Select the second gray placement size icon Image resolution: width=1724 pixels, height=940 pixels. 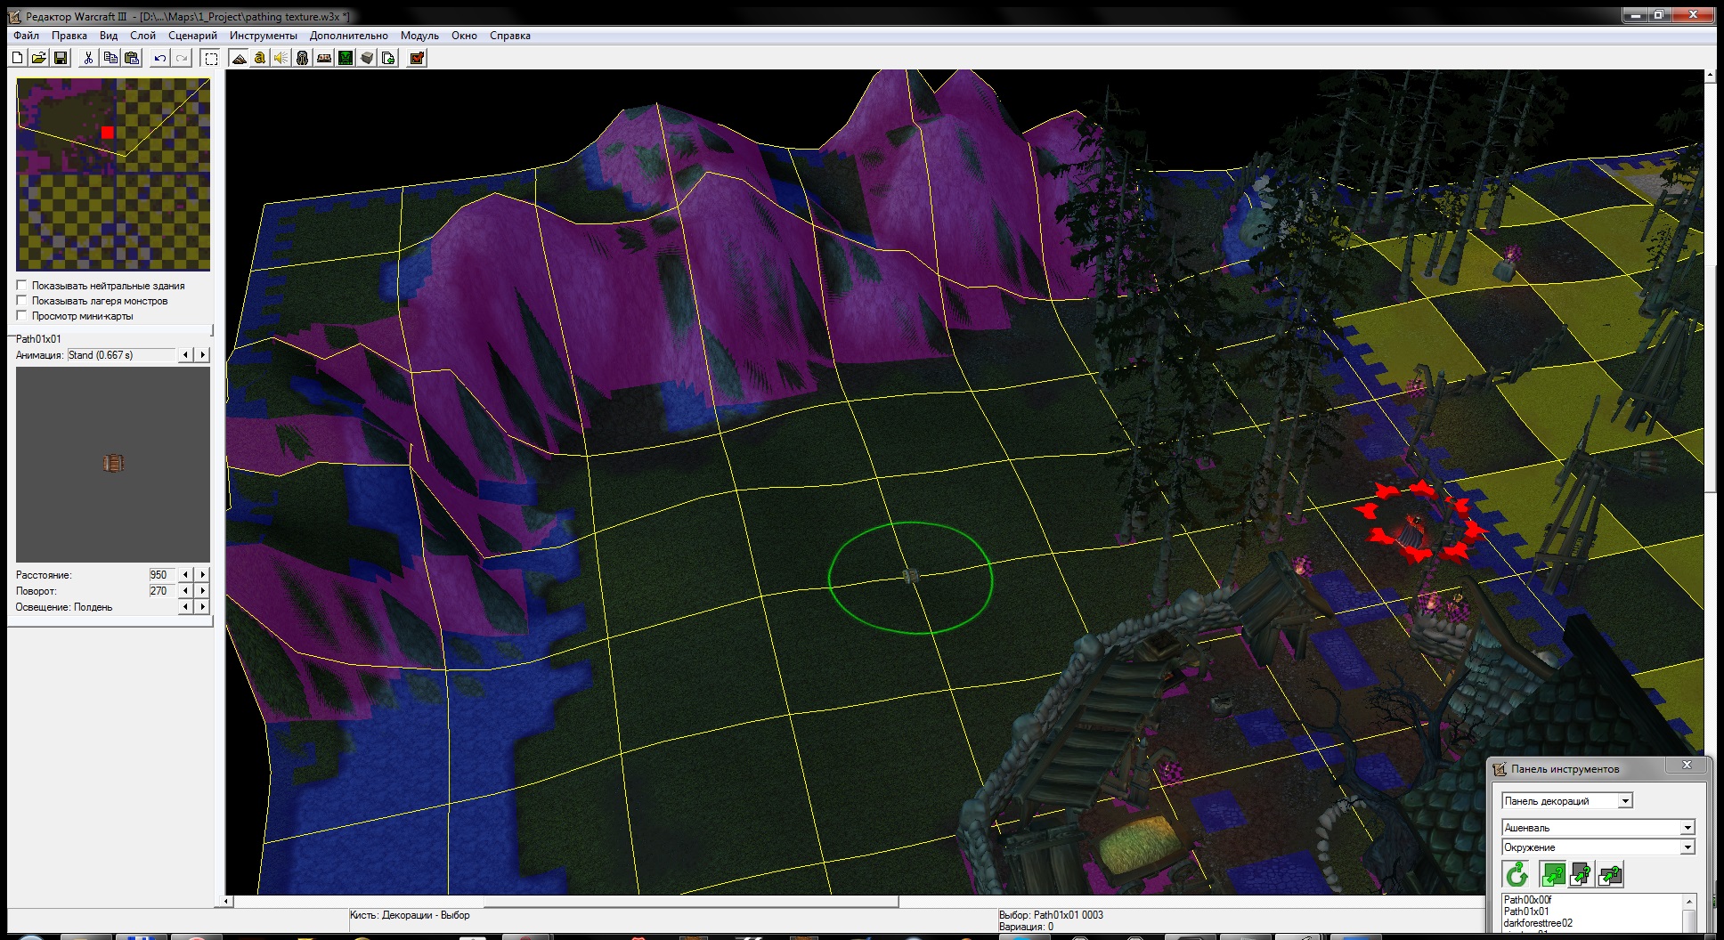click(1582, 875)
